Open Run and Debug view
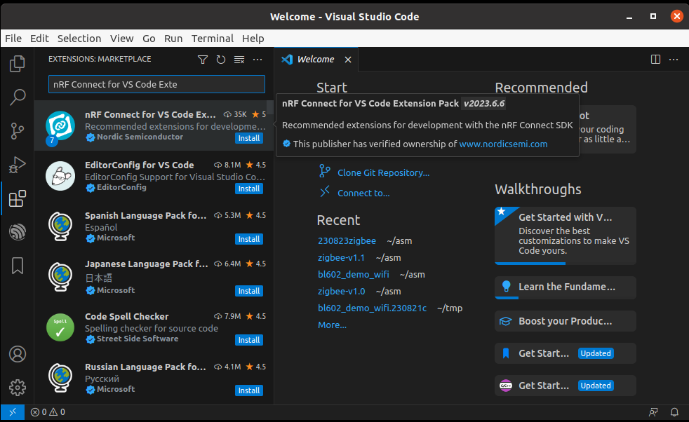This screenshot has width=689, height=422. point(17,165)
